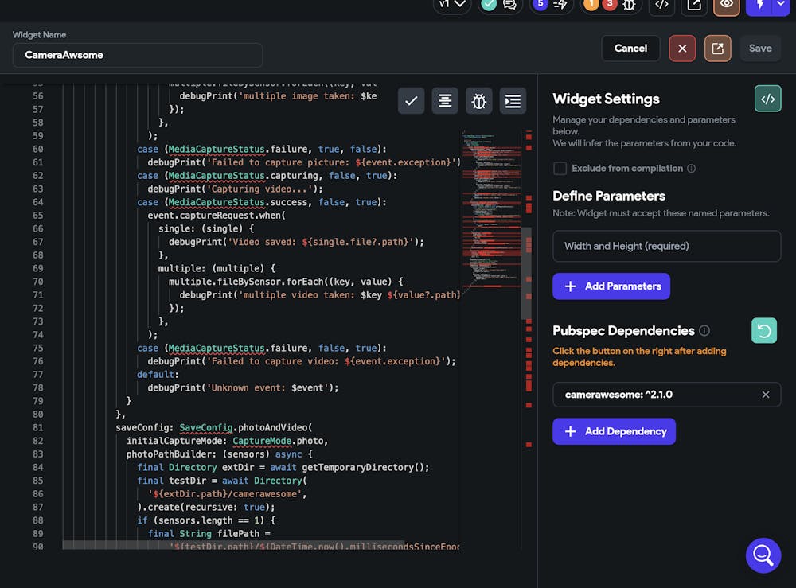Click the green code brackets icon beside Widget Settings

767,99
